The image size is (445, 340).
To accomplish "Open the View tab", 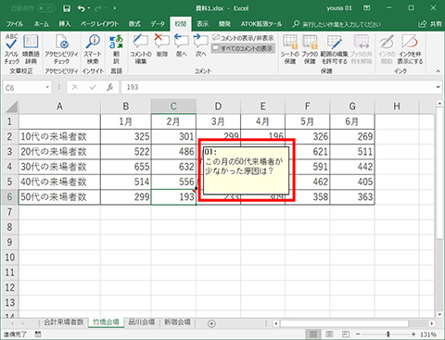I will (x=203, y=24).
